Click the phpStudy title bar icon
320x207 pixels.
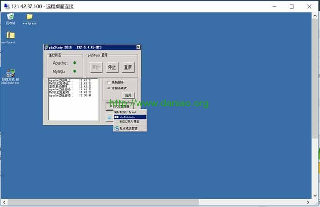pos(46,47)
